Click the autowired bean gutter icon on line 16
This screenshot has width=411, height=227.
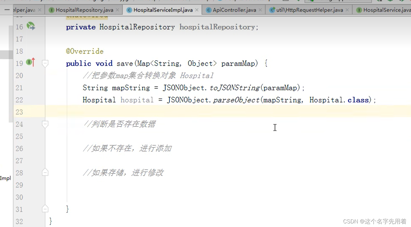coord(31,26)
